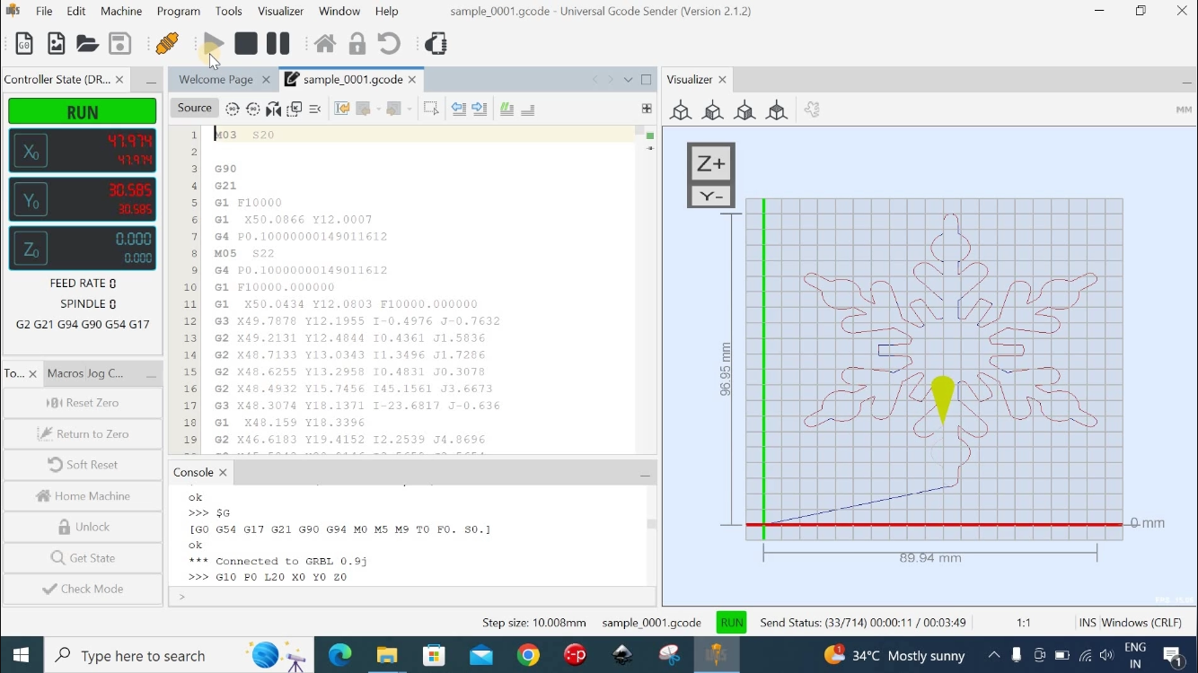Screen dimensions: 1198x673
Task: Open a file with folder icon
Action: coord(87,44)
